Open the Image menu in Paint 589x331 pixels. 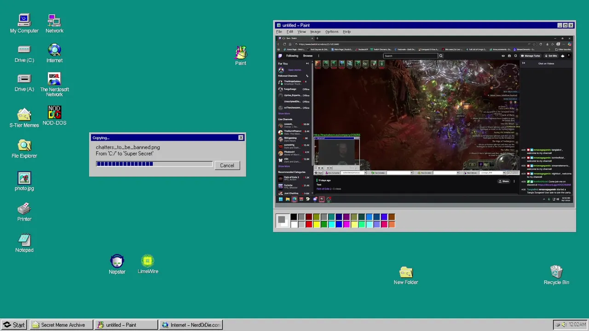[x=315, y=32]
